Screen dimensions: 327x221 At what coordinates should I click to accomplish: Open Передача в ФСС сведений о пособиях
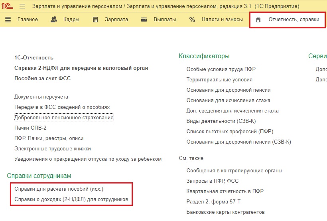click(x=62, y=107)
